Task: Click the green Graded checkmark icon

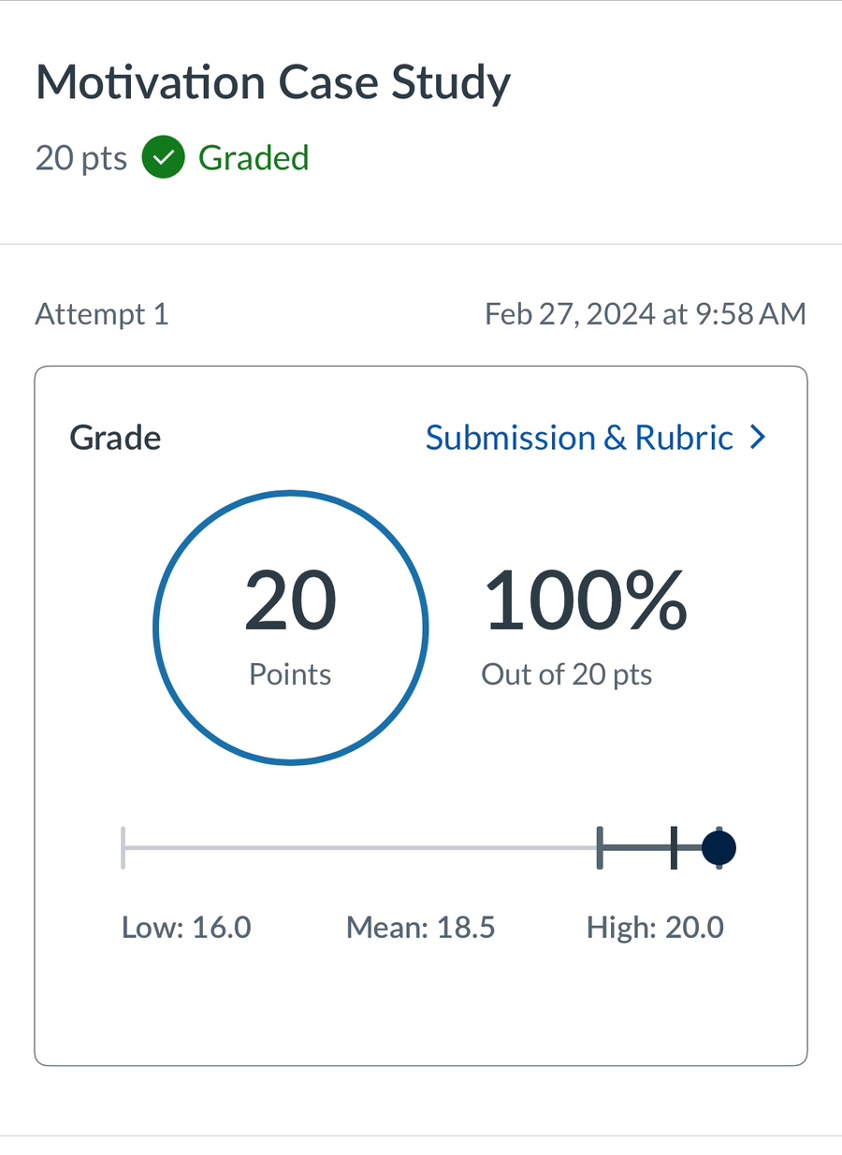Action: [x=163, y=157]
